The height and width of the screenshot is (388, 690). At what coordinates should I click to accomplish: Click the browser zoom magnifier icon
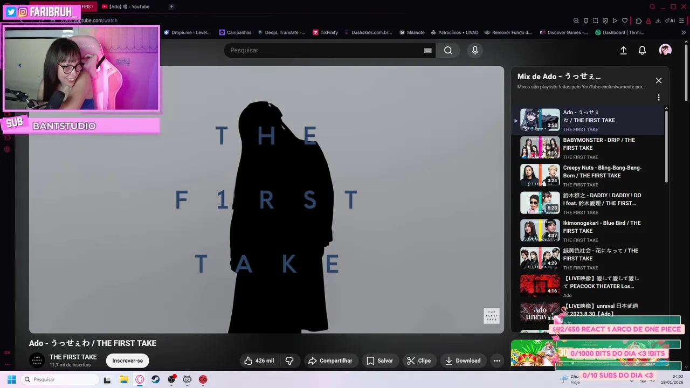(576, 20)
